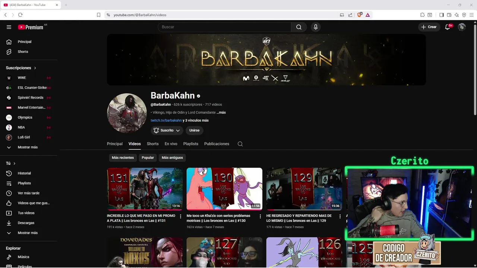Viewport: 477px width, 268px height.
Task: Open Ver más tarde in sidebar
Action: pyautogui.click(x=29, y=193)
